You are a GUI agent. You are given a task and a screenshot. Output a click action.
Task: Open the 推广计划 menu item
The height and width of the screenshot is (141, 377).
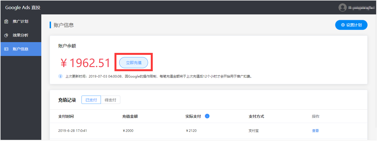coord(21,22)
